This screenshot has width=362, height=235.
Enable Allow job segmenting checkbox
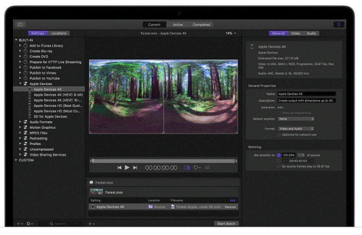click(279, 113)
